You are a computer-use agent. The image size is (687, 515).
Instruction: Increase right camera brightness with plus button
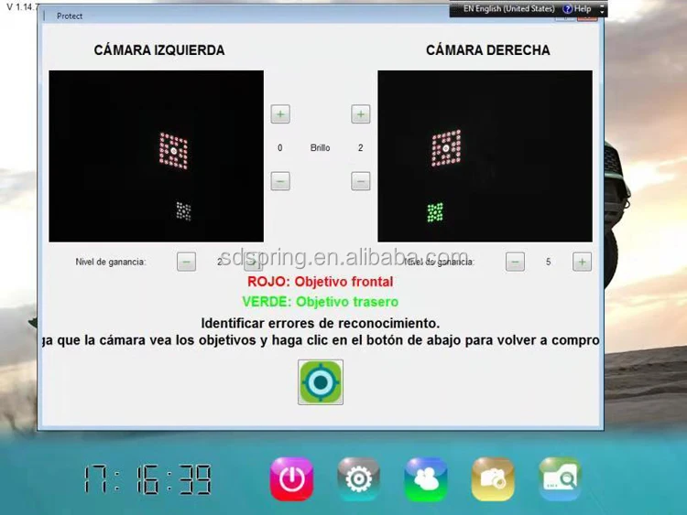[361, 114]
